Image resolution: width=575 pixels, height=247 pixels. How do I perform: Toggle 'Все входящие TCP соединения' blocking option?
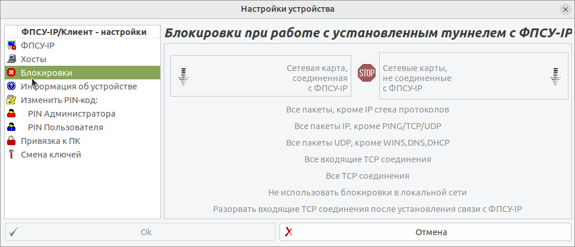pyautogui.click(x=367, y=160)
